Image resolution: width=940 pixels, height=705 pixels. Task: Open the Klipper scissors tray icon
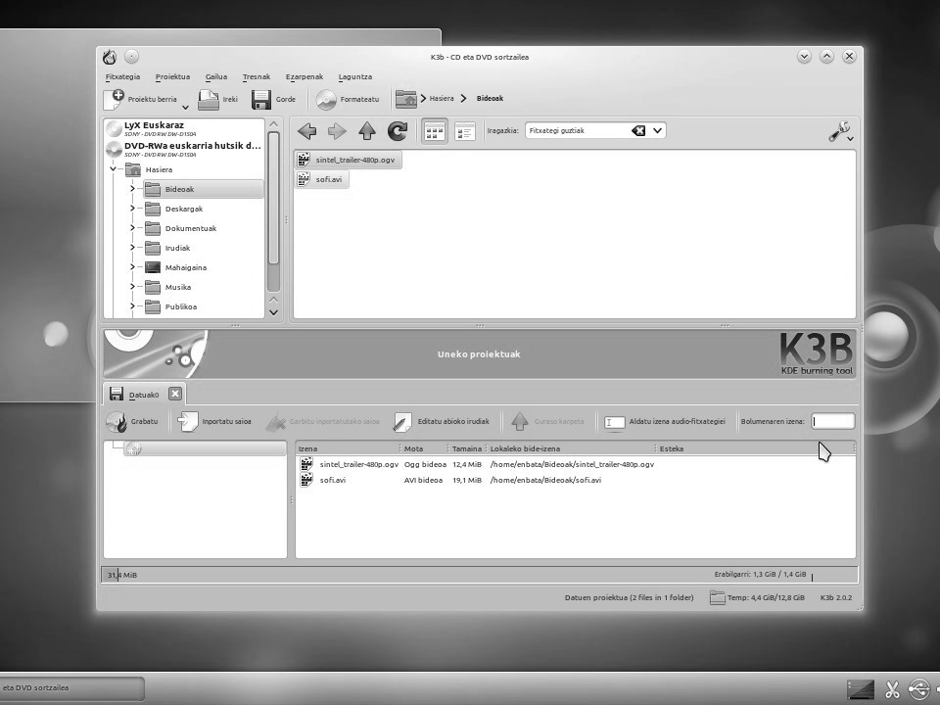(892, 688)
